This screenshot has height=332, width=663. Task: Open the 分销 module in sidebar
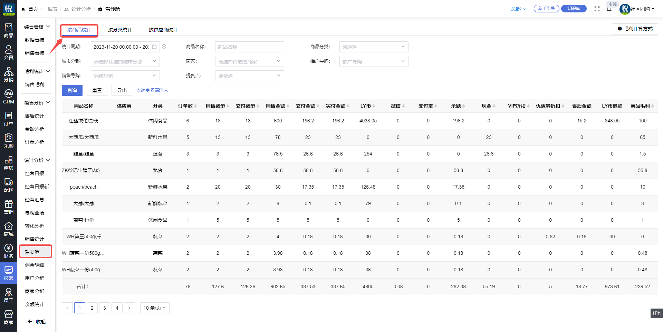pos(9,75)
